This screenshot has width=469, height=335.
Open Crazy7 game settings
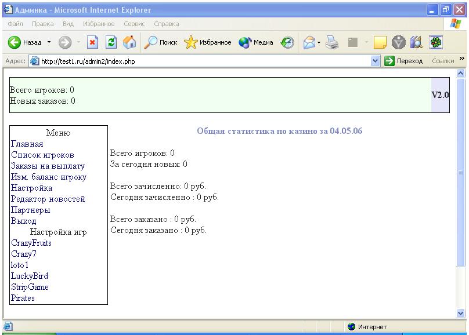tap(24, 254)
